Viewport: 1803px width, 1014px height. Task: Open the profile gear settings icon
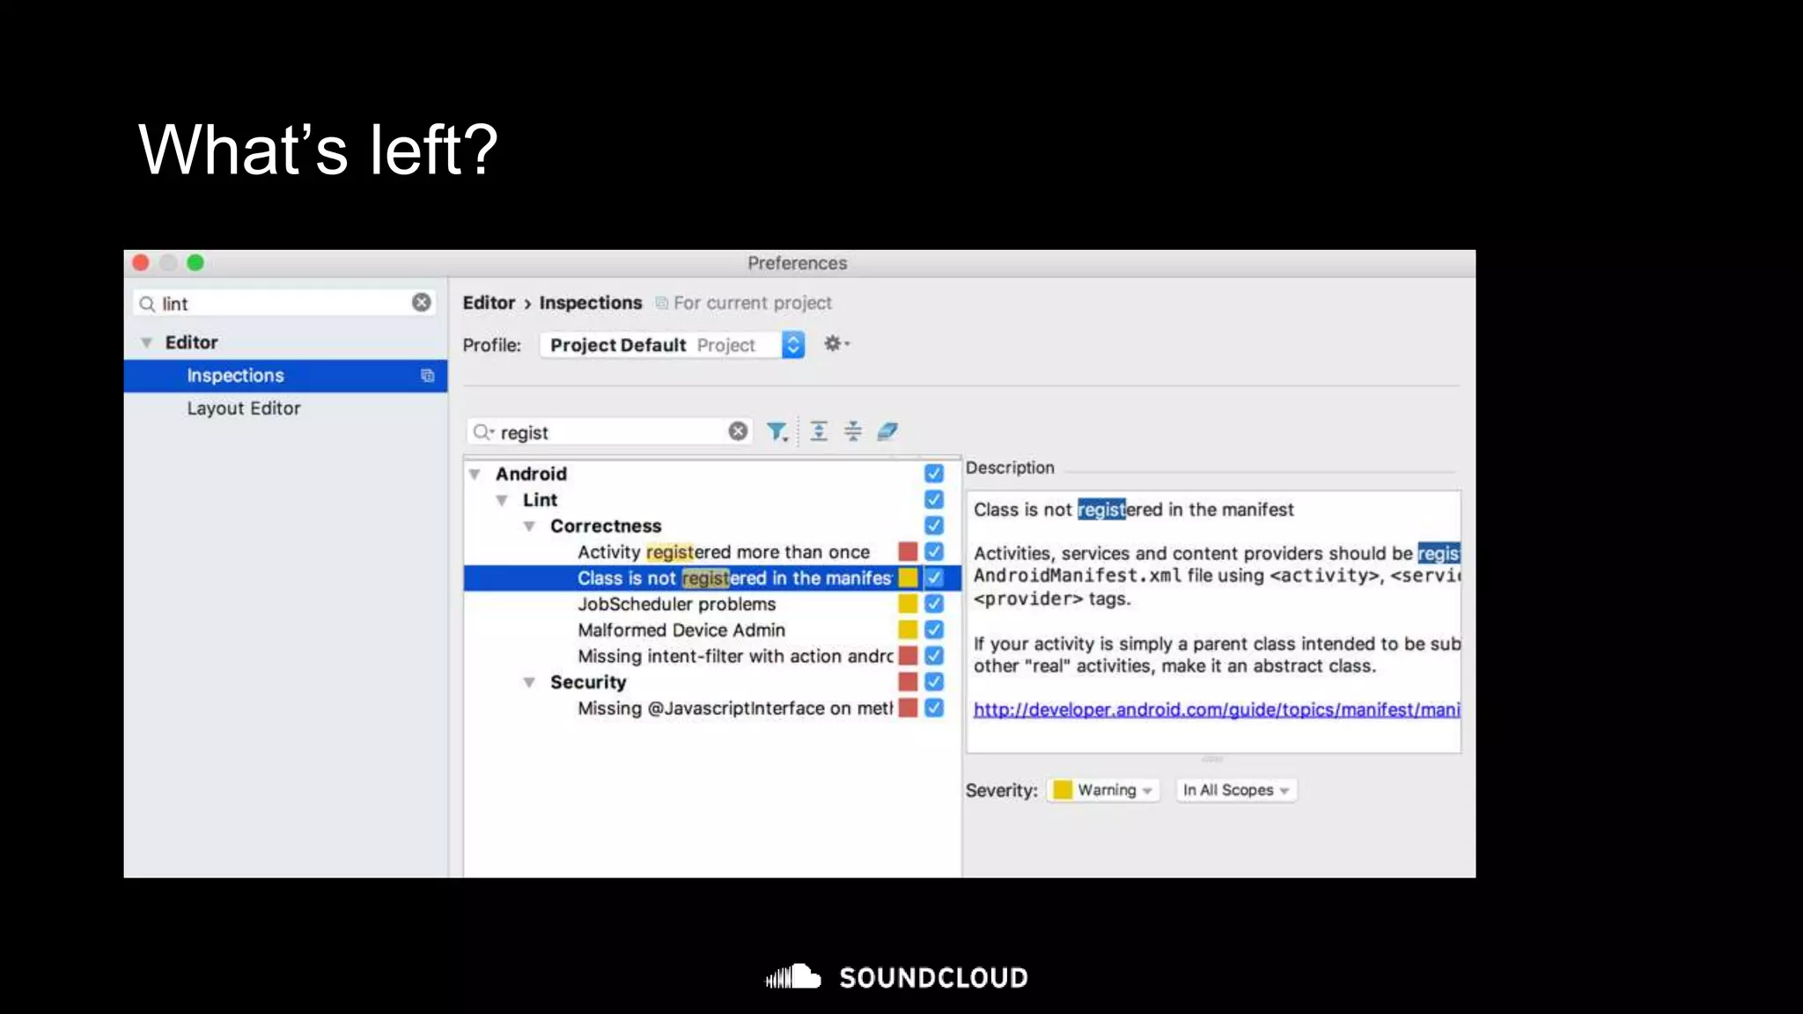click(x=834, y=344)
